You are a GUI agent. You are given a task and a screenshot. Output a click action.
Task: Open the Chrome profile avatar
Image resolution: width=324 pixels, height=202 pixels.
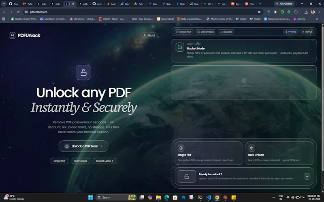pyautogui.click(x=313, y=12)
